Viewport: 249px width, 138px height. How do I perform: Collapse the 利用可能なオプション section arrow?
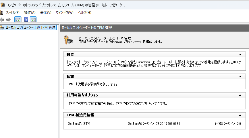[240, 95]
